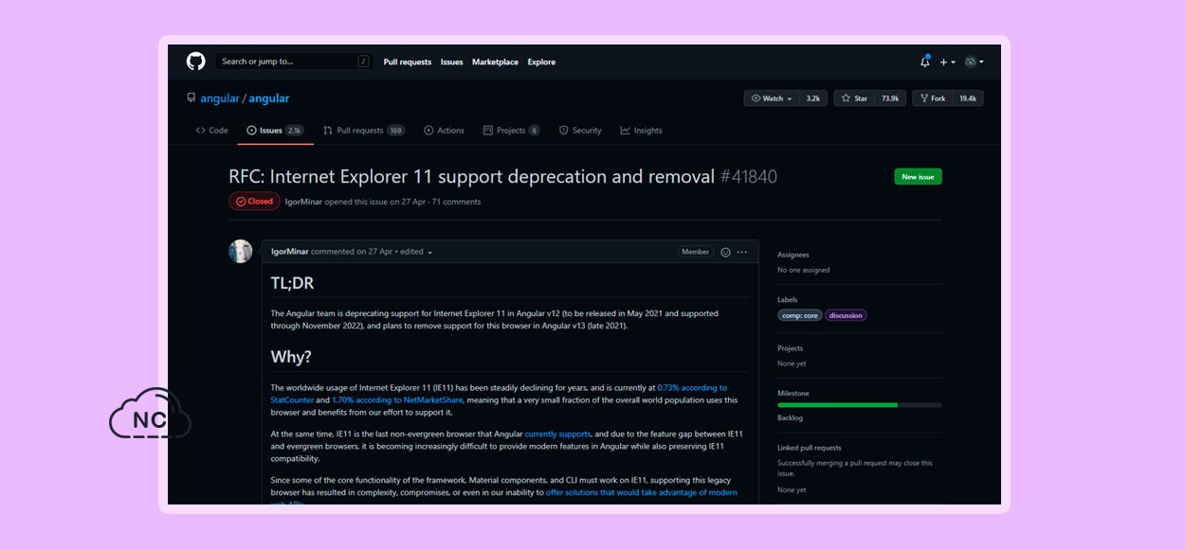This screenshot has width=1185, height=549.
Task: Click the red Closed status badge
Action: [254, 202]
